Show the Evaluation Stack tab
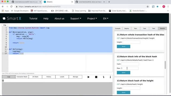 click(22, 77)
